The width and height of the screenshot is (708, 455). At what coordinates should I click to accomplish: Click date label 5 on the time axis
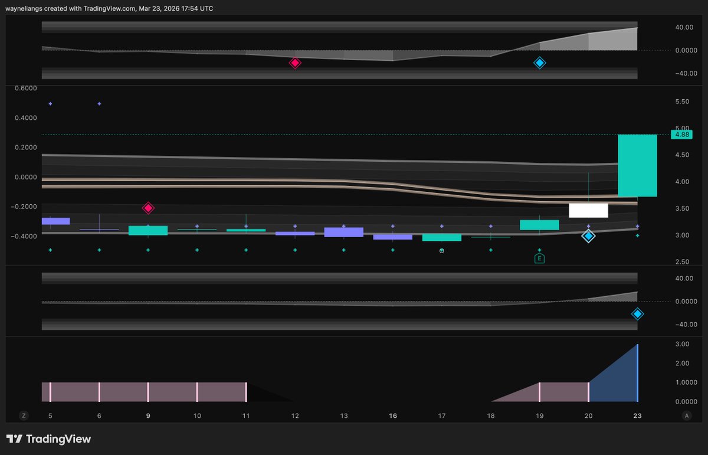[50, 415]
